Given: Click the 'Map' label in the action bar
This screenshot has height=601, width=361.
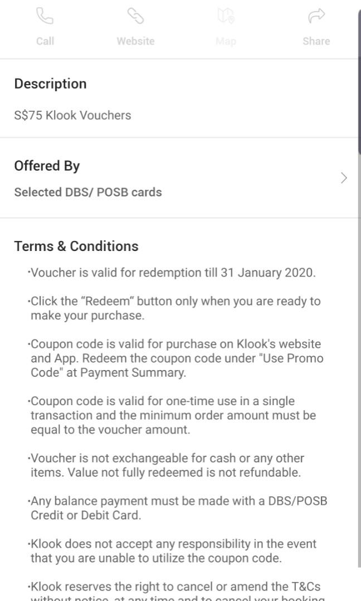Looking at the screenshot, I should click(226, 41).
